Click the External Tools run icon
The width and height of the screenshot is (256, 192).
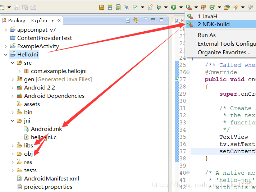click(x=188, y=7)
